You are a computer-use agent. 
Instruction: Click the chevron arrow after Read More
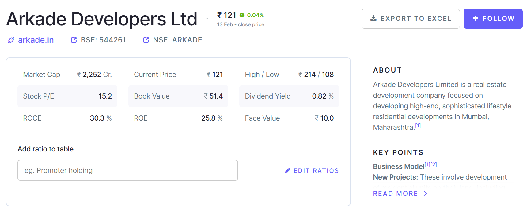click(425, 194)
